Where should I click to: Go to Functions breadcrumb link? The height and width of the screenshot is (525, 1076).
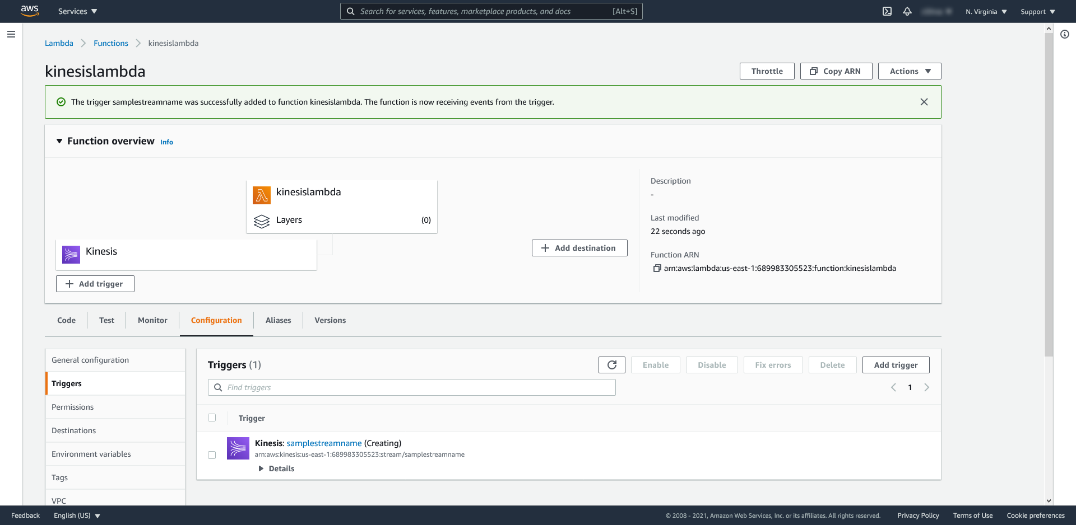[x=111, y=43]
